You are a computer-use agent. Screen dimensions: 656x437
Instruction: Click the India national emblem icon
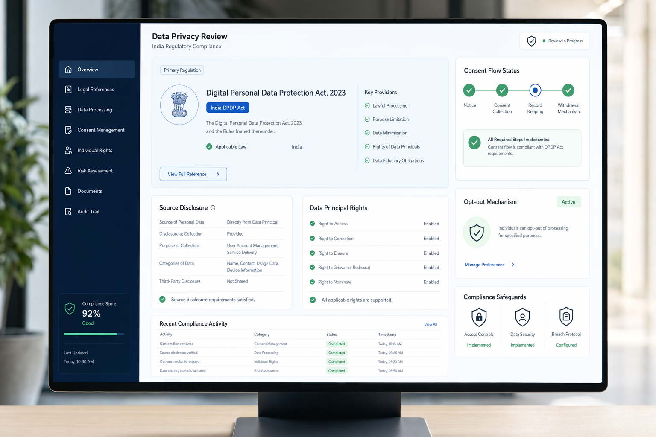click(x=179, y=105)
